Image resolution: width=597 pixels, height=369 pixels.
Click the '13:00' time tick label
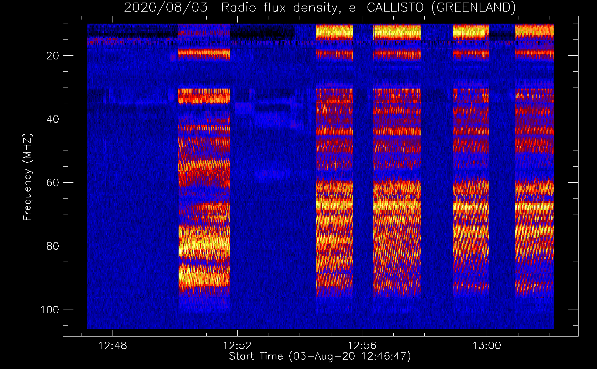coord(487,346)
